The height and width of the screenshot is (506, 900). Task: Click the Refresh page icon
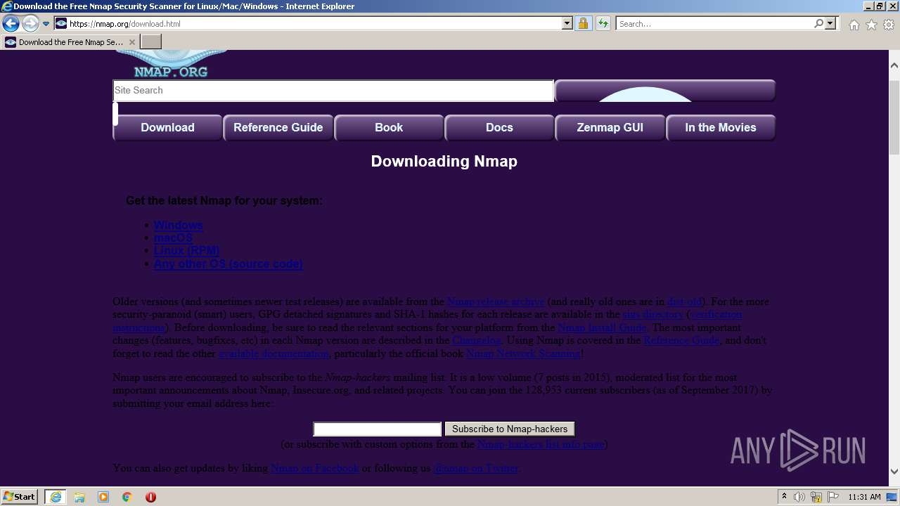click(603, 24)
